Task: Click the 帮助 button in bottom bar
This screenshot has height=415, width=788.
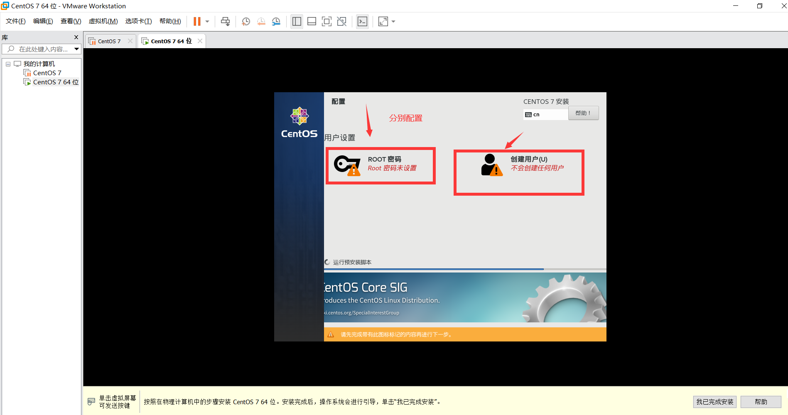Action: (x=761, y=402)
